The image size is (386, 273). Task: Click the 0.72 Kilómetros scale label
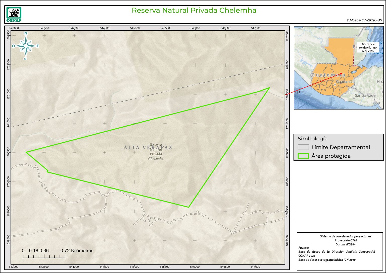77,251
